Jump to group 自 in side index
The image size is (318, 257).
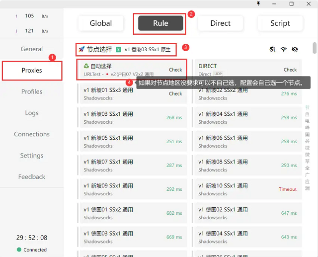tap(307, 114)
